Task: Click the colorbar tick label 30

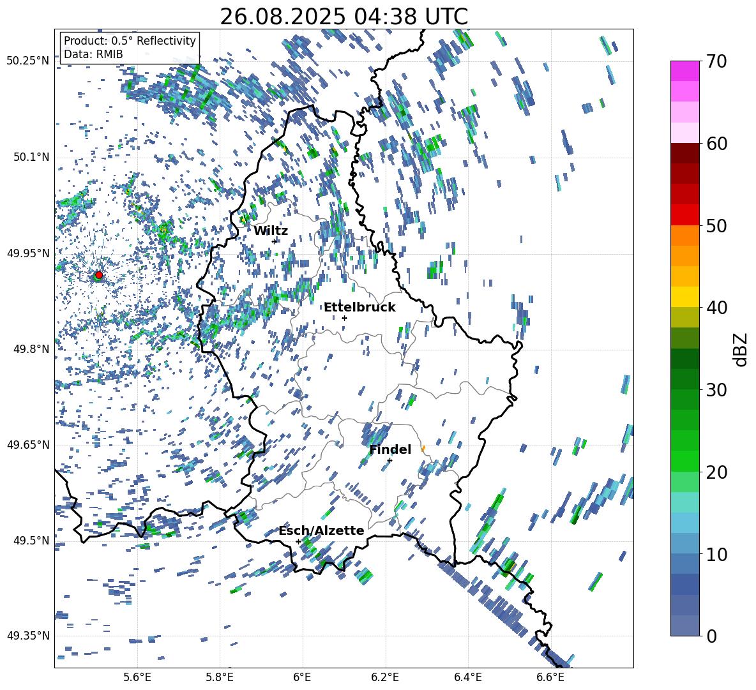Action: 716,390
